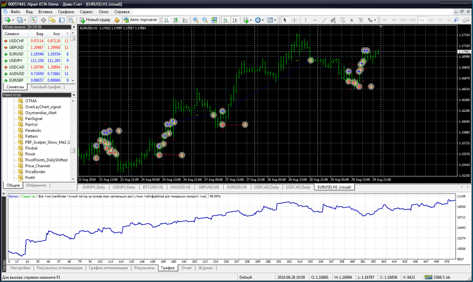Open the indicators list icon
The image size is (473, 282).
tap(246, 20)
